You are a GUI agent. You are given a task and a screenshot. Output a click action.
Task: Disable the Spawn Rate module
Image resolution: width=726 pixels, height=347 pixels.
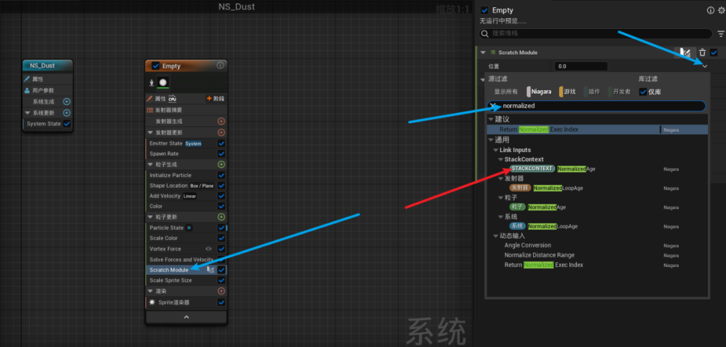[x=221, y=154]
